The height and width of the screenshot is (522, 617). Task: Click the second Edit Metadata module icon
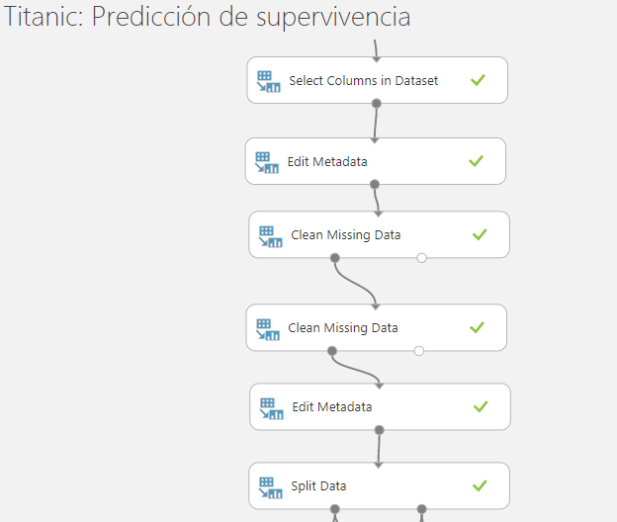(271, 408)
